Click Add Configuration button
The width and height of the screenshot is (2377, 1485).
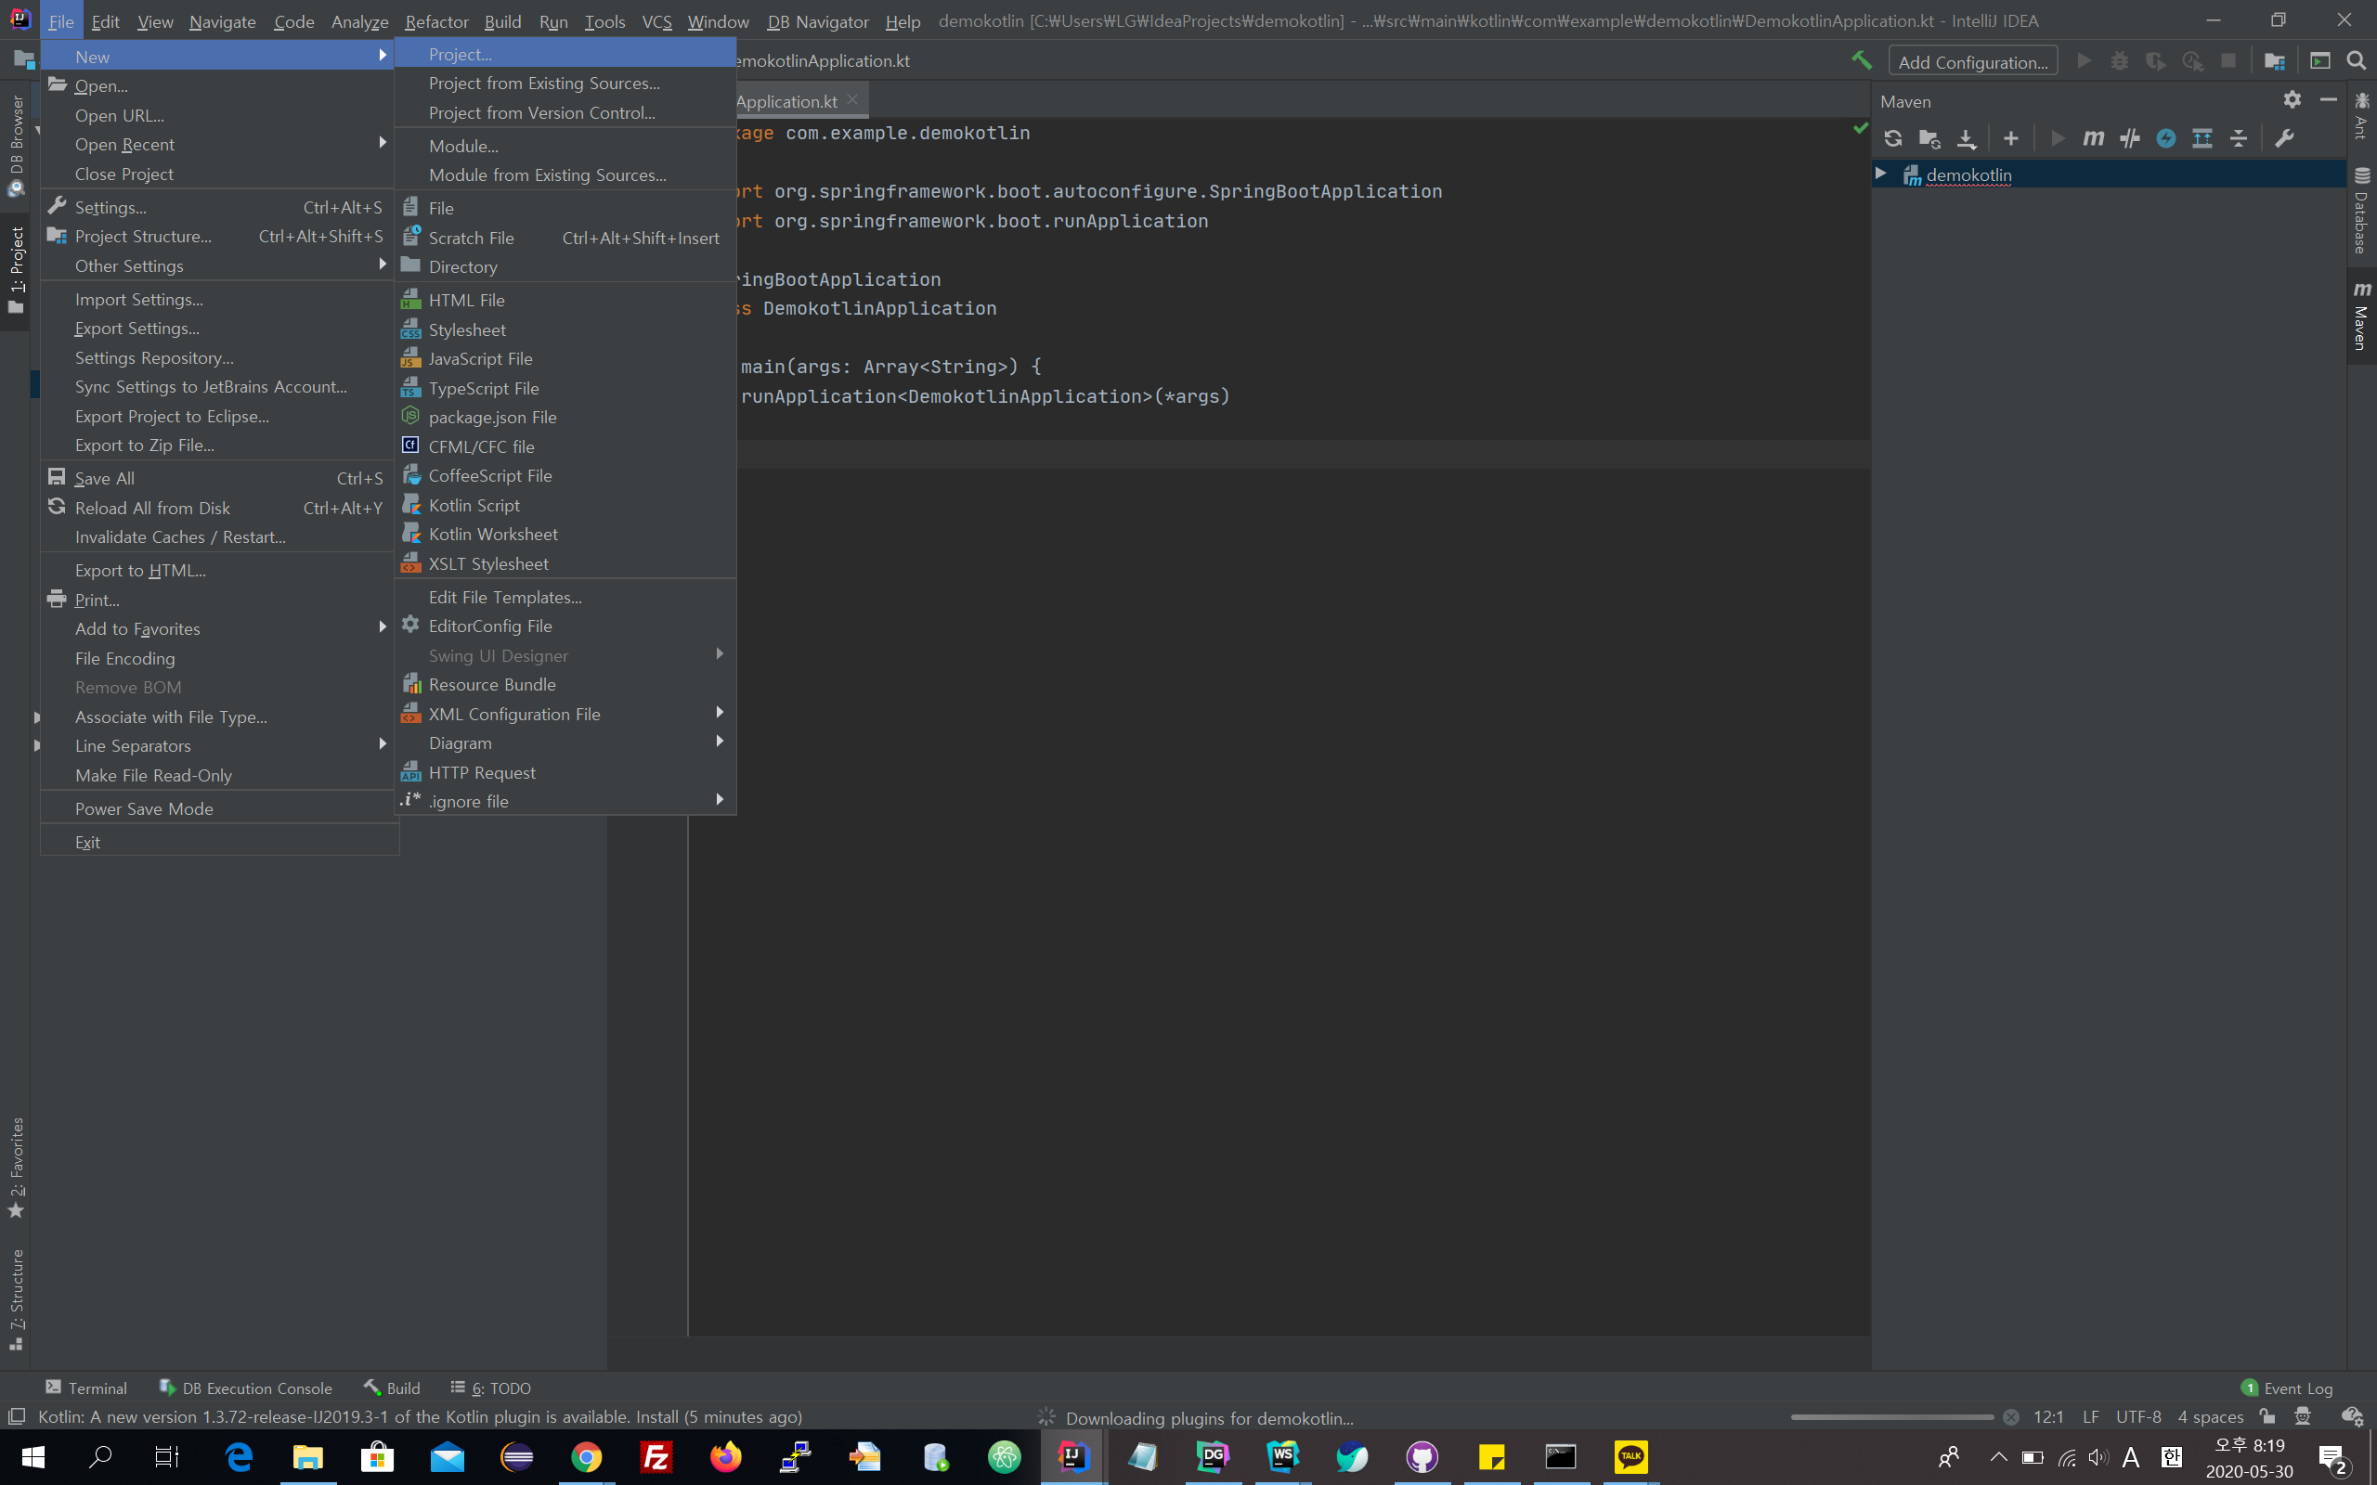click(x=1972, y=62)
